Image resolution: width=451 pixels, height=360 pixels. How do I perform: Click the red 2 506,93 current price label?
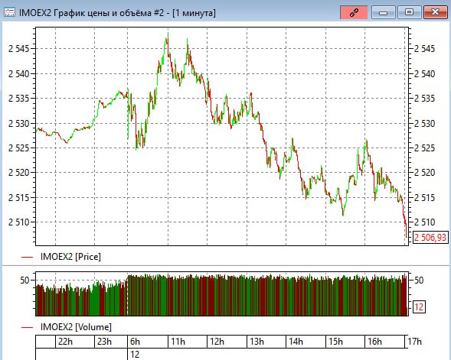point(430,238)
